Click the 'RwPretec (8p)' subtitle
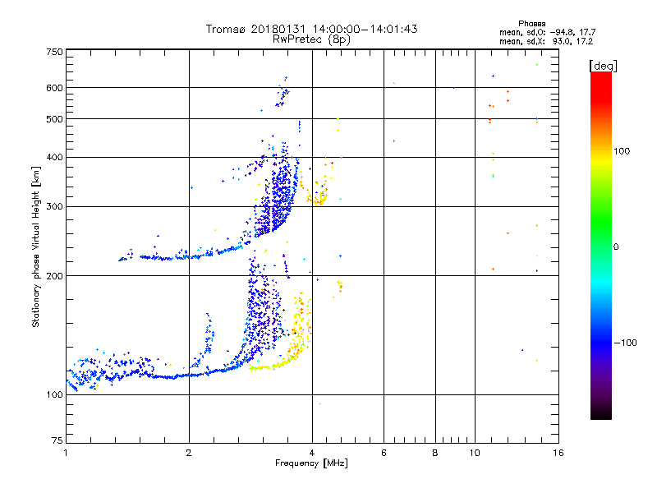657x493 pixels. tap(311, 39)
